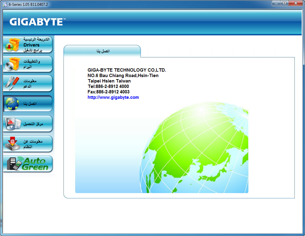Click the green globe image
Image resolution: width=305 pixels, height=236 pixels.
click(194, 147)
